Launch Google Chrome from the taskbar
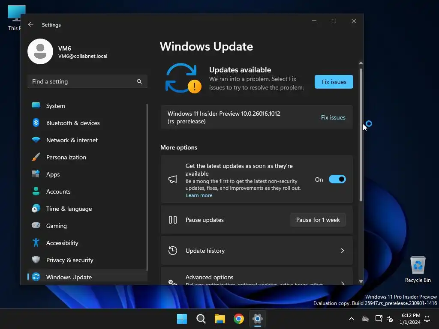 pos(239,319)
